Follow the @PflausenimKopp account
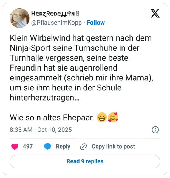 [x=96, y=23]
